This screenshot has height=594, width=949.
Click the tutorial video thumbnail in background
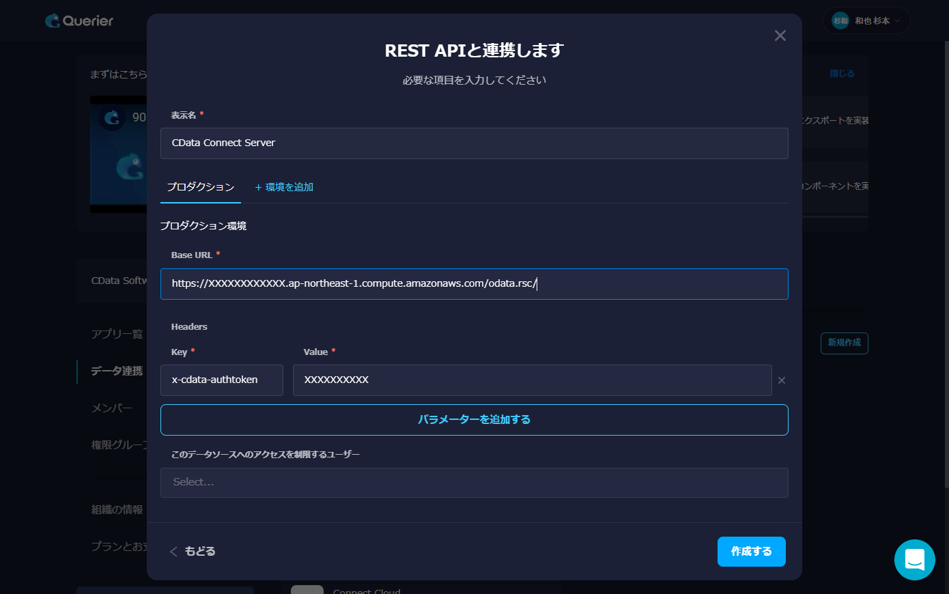pos(118,154)
